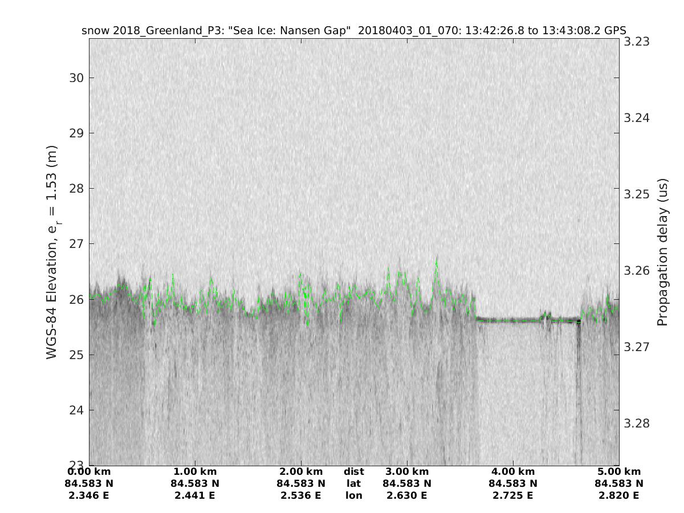Click the flat green surface line segment
Screen dimensions: 684x513
(x=513, y=321)
